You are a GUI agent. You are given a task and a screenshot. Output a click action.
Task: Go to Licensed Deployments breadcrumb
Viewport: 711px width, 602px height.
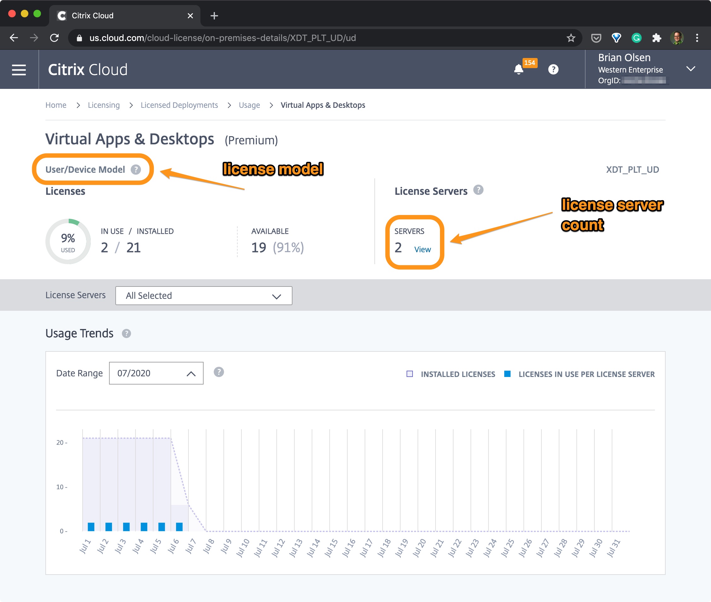click(179, 105)
